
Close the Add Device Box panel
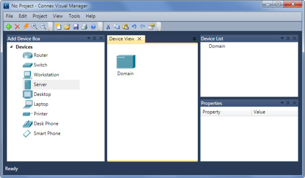(x=101, y=38)
